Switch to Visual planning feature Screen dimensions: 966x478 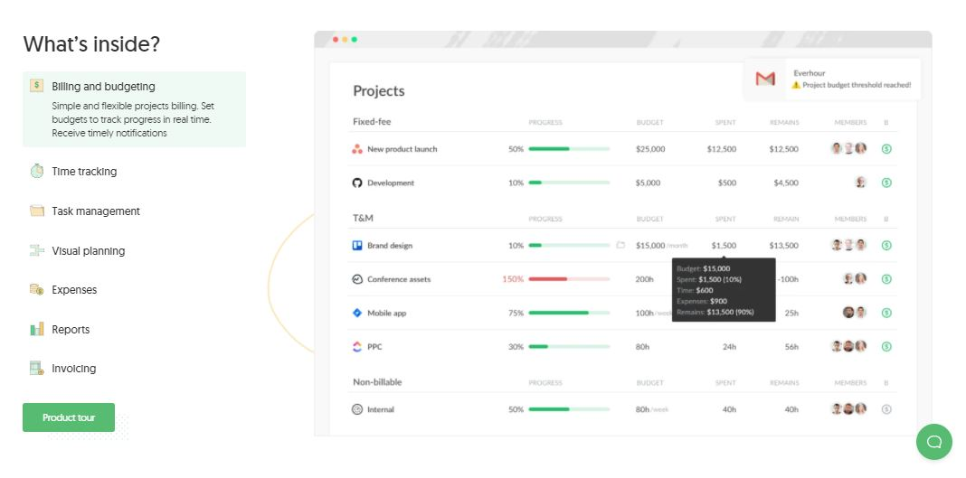coord(88,251)
